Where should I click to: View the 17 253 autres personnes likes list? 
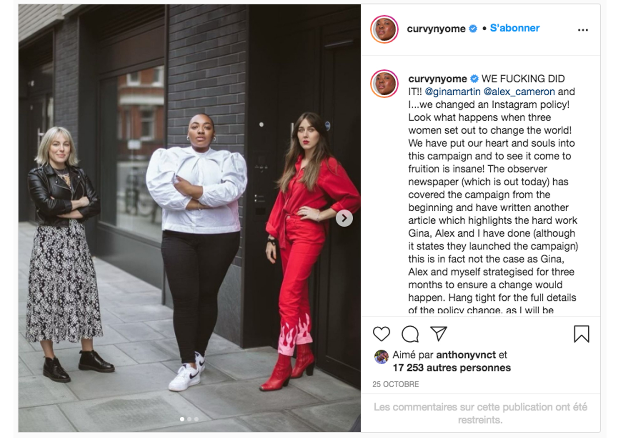point(452,368)
